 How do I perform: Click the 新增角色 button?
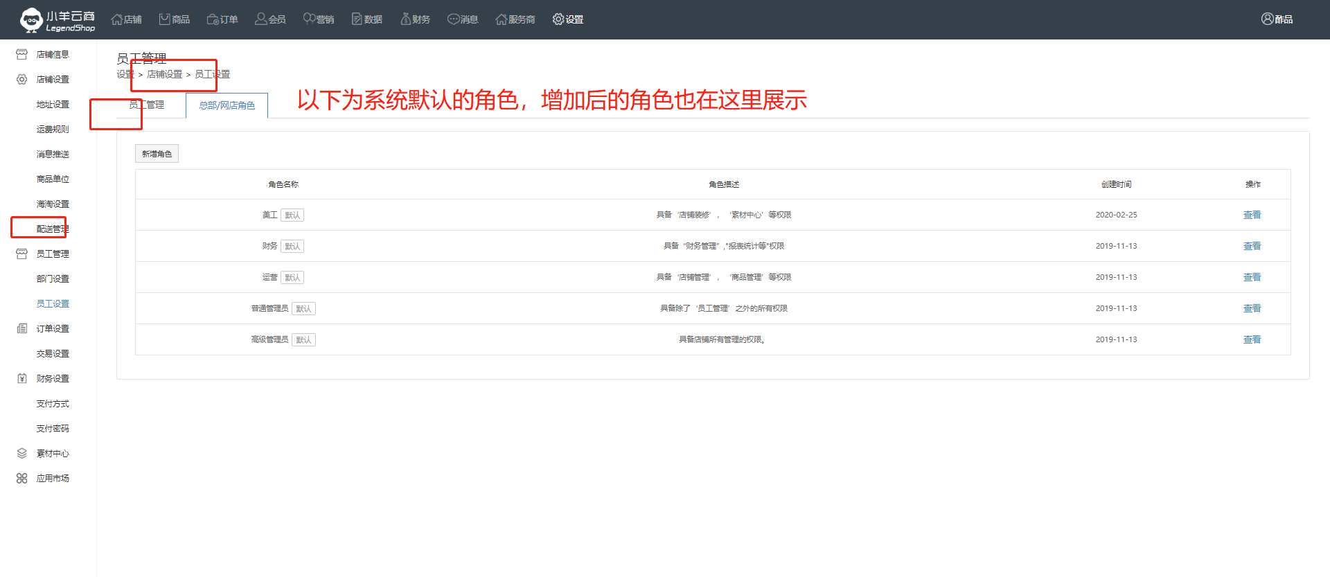[157, 154]
